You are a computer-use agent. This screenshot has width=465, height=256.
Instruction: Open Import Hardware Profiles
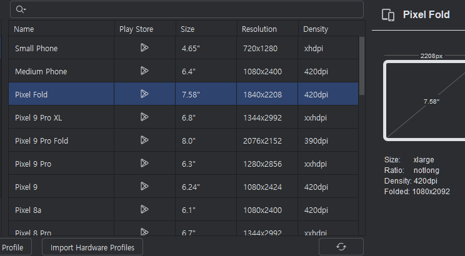coord(92,247)
